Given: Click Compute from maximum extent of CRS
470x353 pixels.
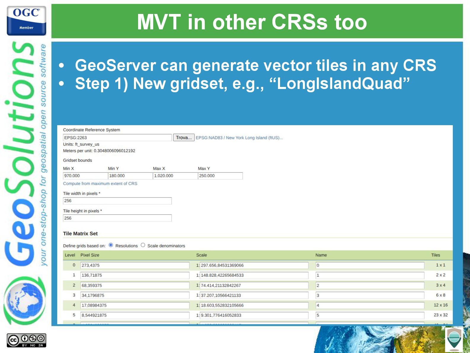Looking at the screenshot, I should pyautogui.click(x=100, y=184).
